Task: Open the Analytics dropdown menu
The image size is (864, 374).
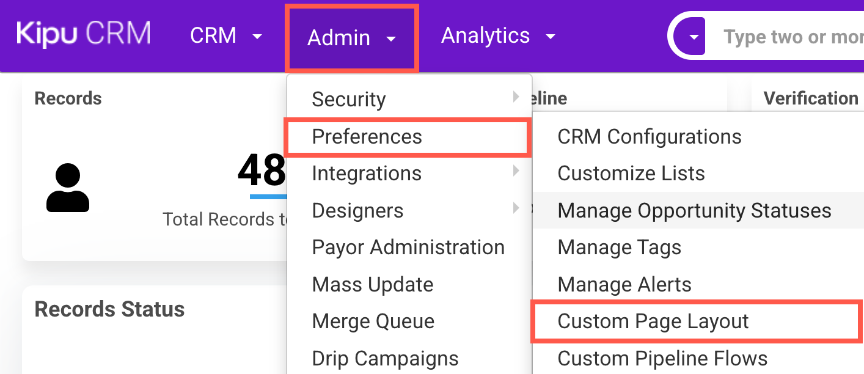Action: click(497, 36)
